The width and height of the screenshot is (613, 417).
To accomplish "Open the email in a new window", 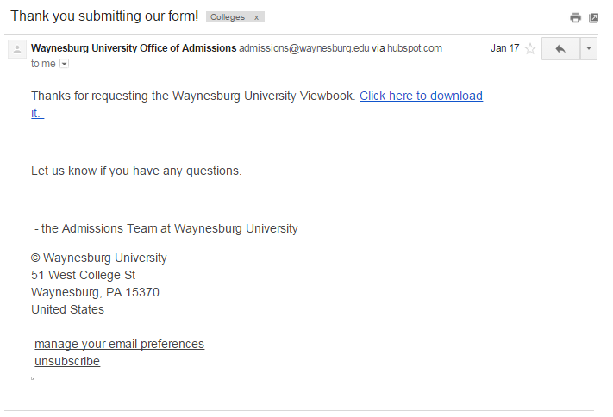I will [594, 17].
